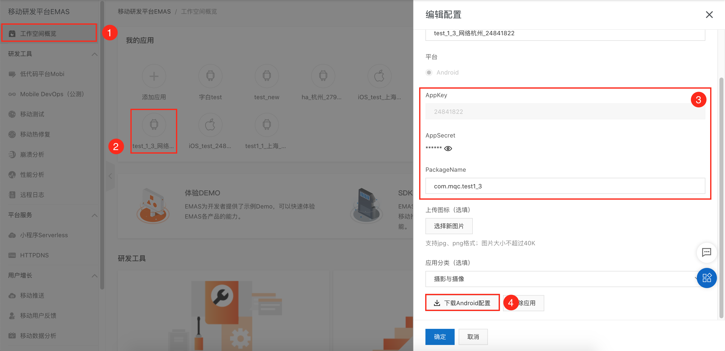
Task: Click 下载Android配置 button
Action: click(462, 303)
